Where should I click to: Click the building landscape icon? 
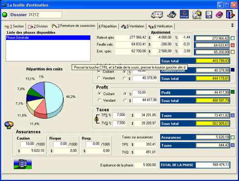pos(23,164)
